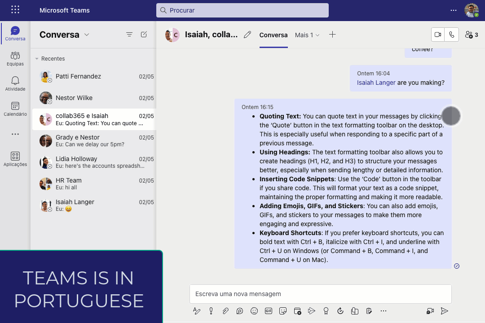Open the Mais 1 dropdown
The width and height of the screenshot is (485, 323).
pyautogui.click(x=307, y=35)
